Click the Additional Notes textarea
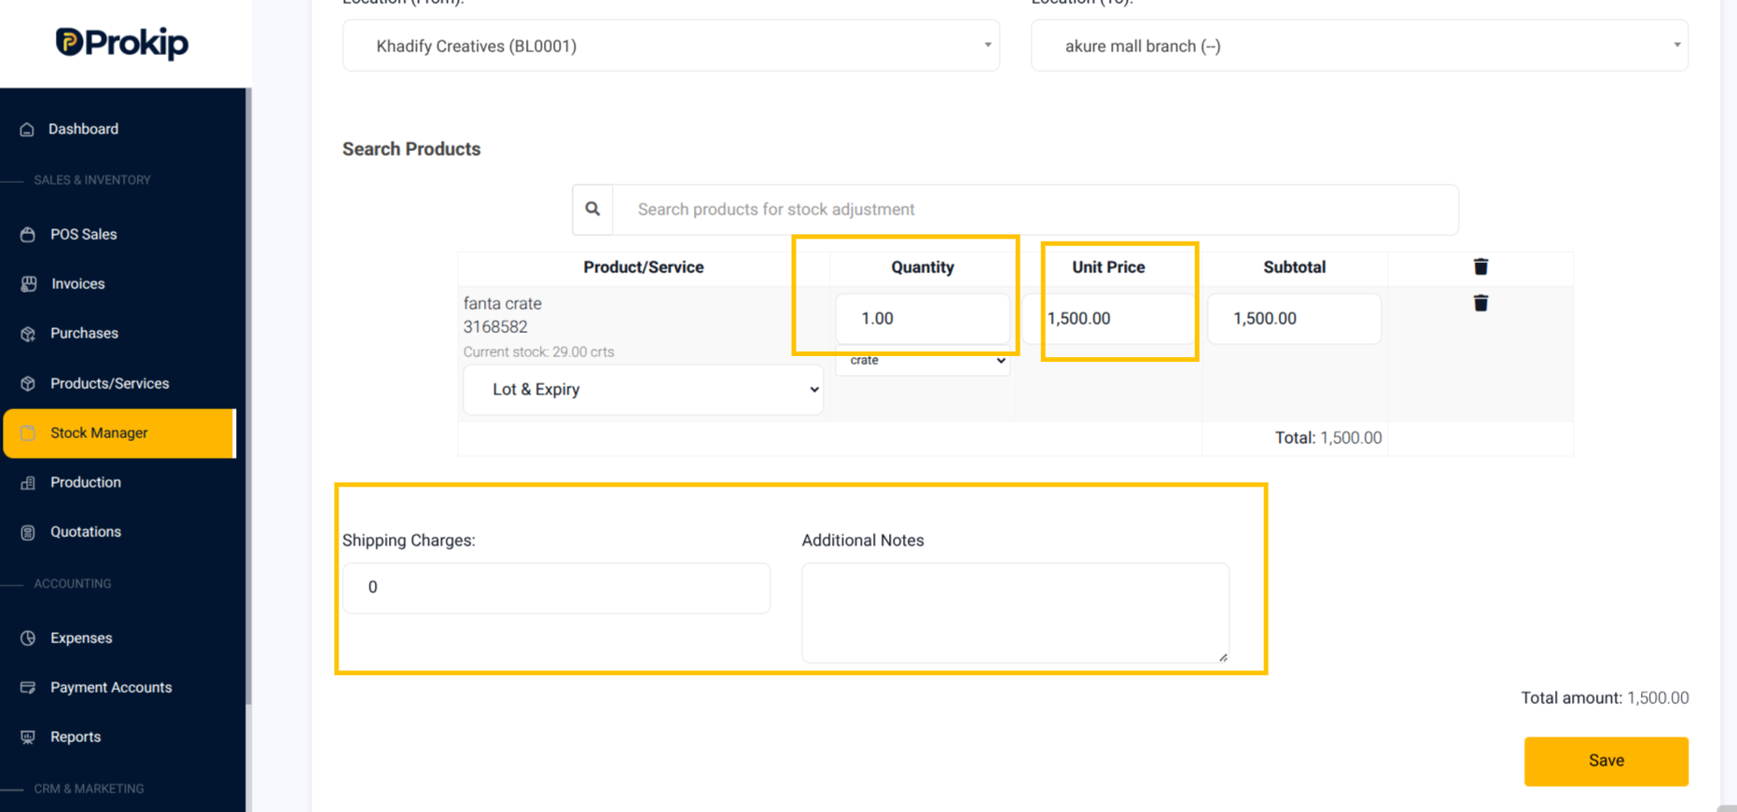The image size is (1737, 812). [x=1015, y=612]
